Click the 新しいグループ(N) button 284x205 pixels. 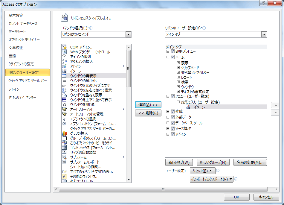[213, 163]
